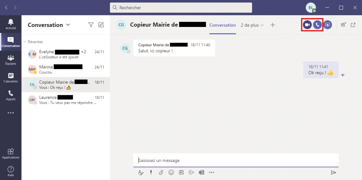Add a new tab with the plus button
The image size is (362, 180).
click(273, 25)
